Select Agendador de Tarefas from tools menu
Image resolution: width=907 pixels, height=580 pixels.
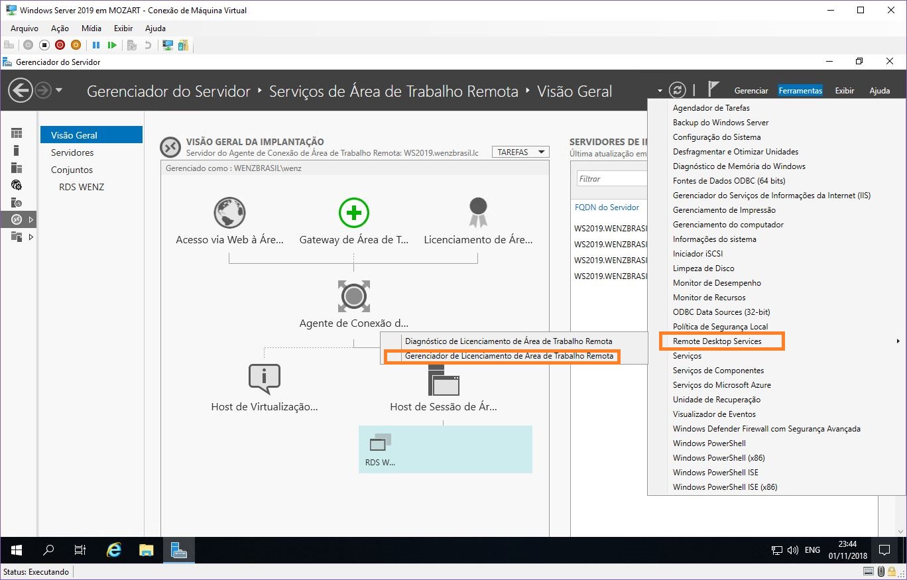711,108
